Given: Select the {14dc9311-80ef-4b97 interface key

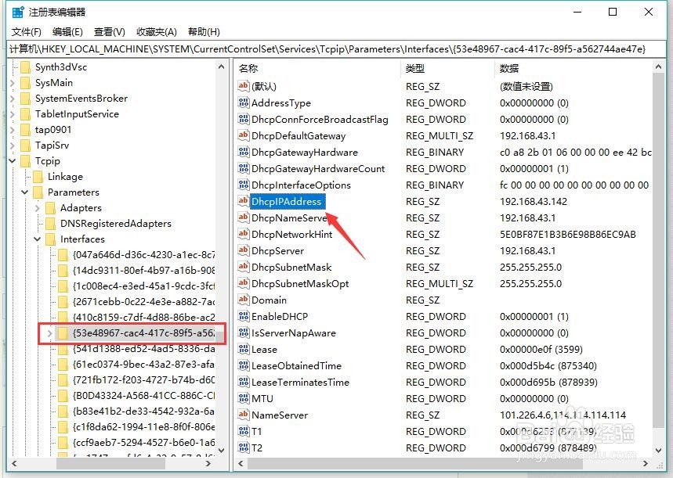Looking at the screenshot, I should click(x=144, y=271).
